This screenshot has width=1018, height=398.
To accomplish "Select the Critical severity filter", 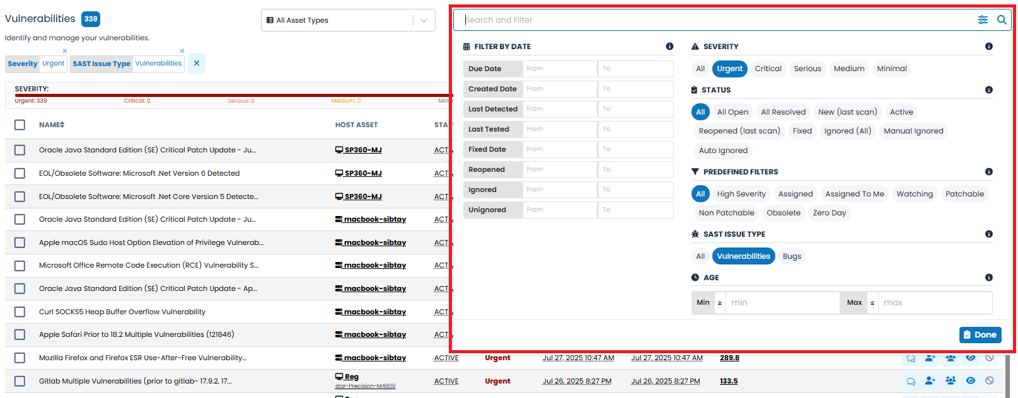I will tap(768, 69).
